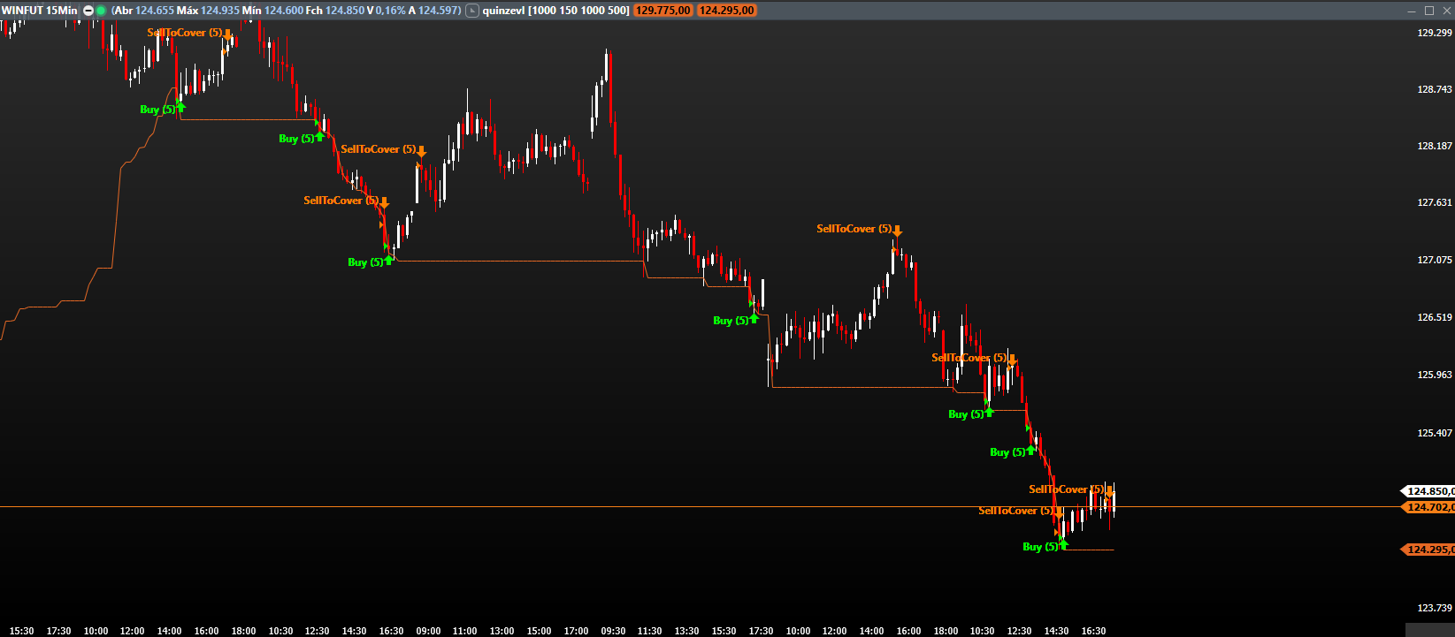Click the 09:00 label on time axis

428,631
